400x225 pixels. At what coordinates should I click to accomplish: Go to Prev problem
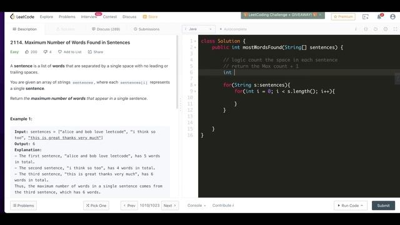tap(129, 206)
